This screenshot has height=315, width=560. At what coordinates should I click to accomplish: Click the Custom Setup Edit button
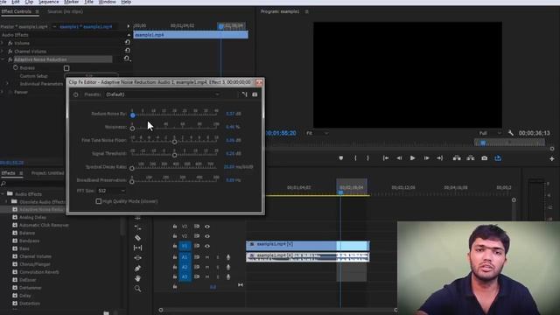[x=91, y=76]
